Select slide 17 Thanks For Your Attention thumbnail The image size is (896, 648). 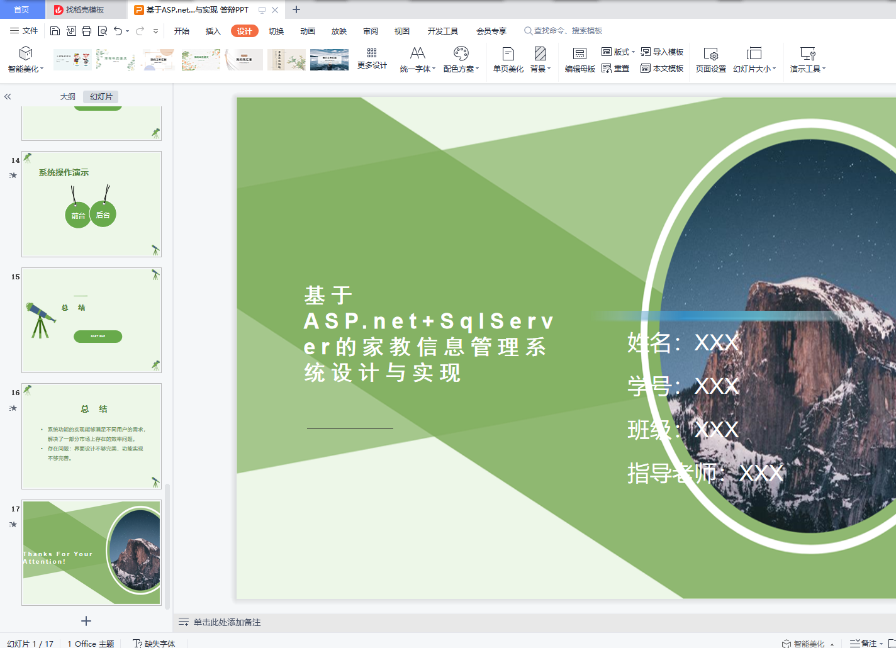click(92, 552)
